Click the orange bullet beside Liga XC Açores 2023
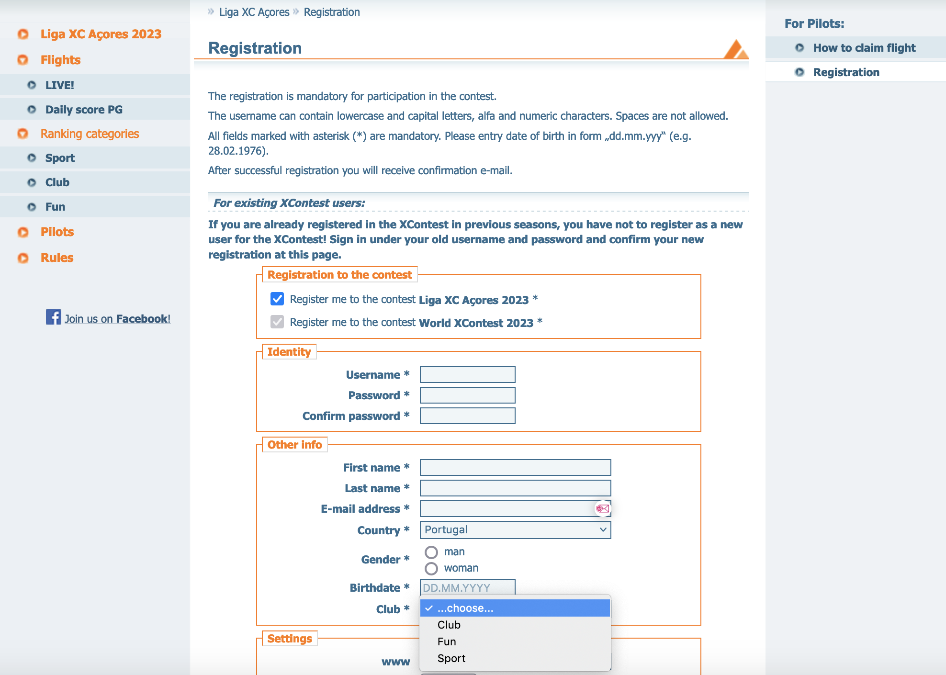This screenshot has width=946, height=675. coord(23,34)
